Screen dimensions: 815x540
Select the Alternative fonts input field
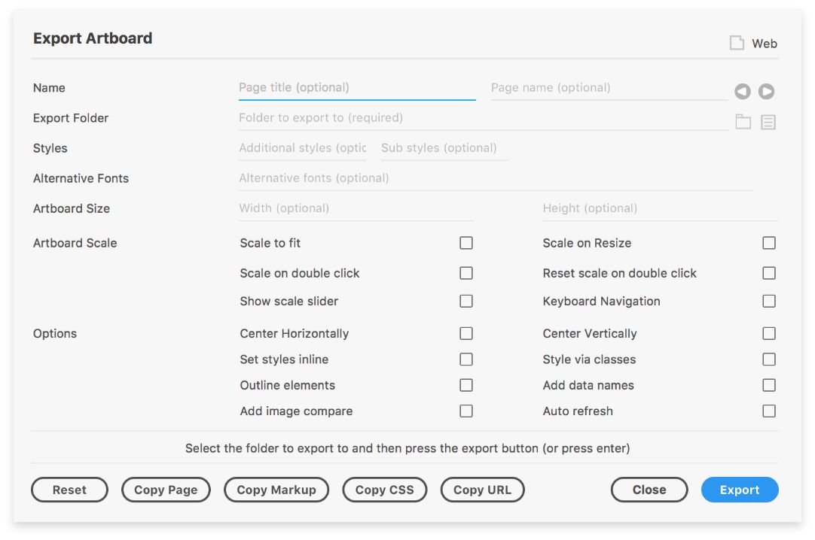[x=495, y=178]
